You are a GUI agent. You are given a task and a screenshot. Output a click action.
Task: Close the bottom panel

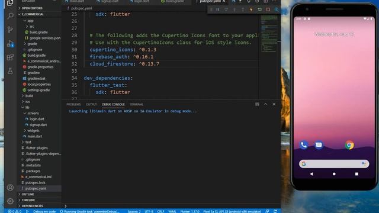274,104
